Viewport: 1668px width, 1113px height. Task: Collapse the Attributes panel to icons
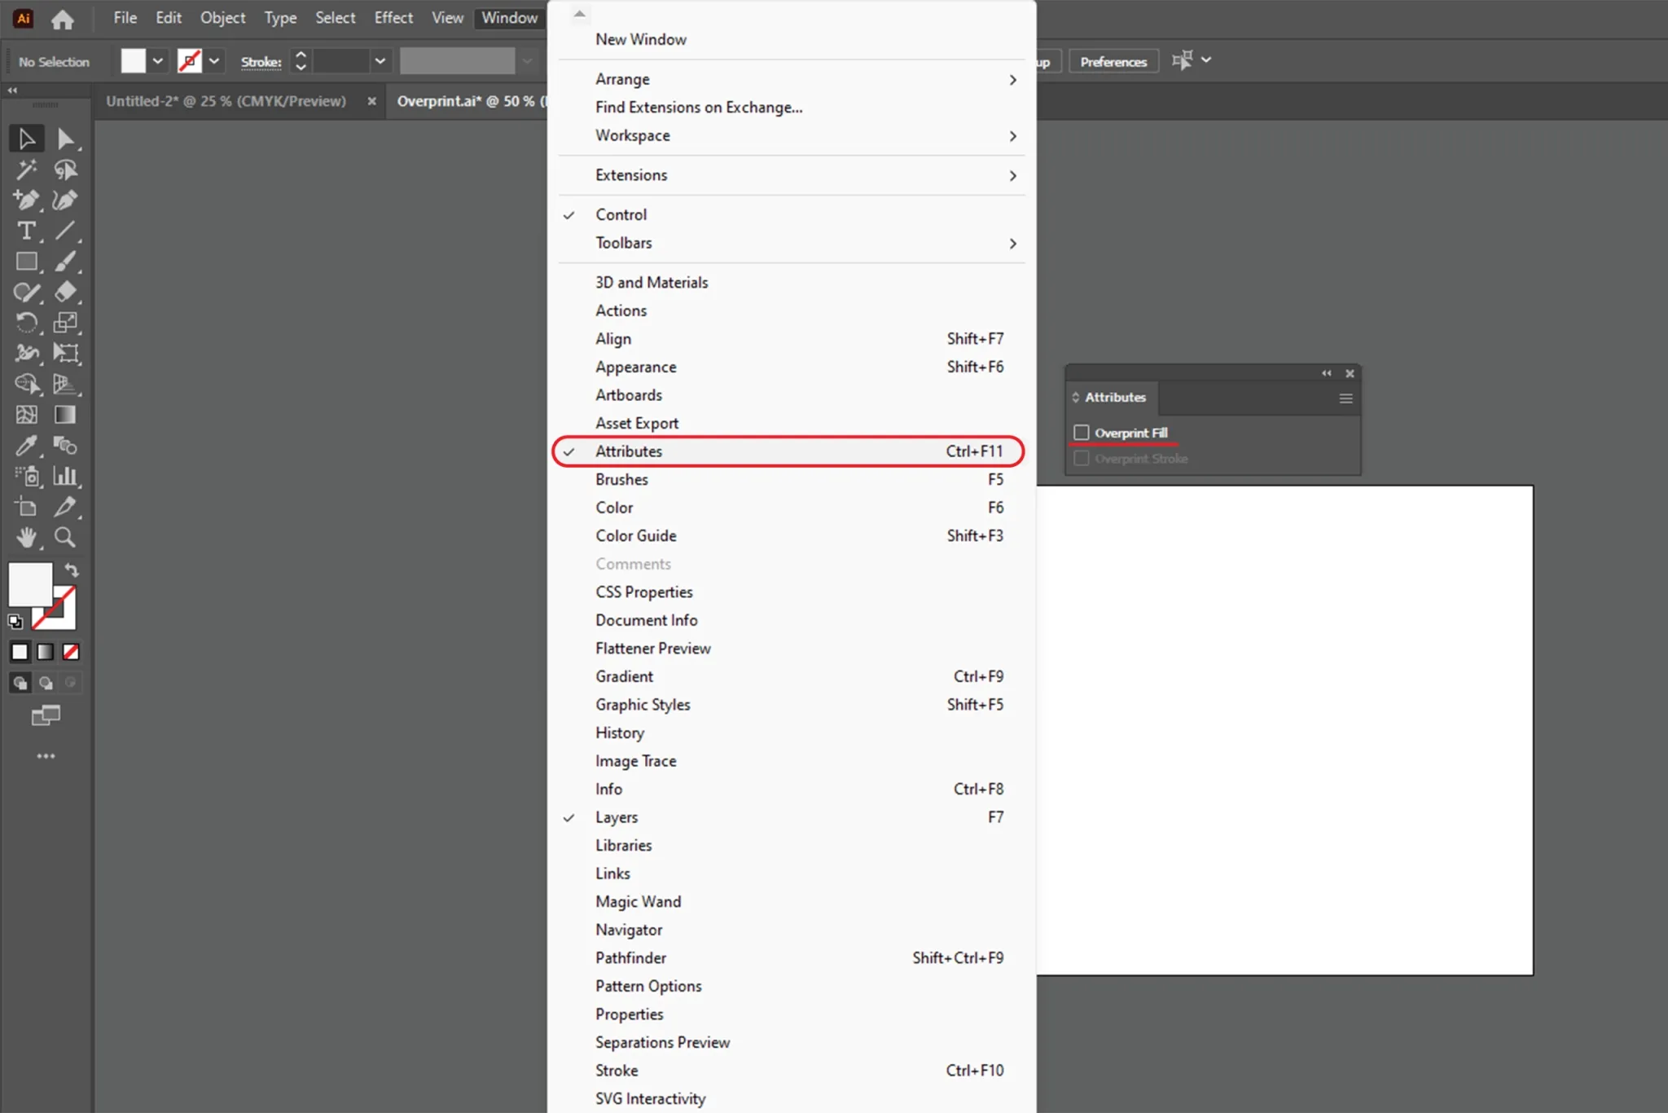pyautogui.click(x=1326, y=373)
